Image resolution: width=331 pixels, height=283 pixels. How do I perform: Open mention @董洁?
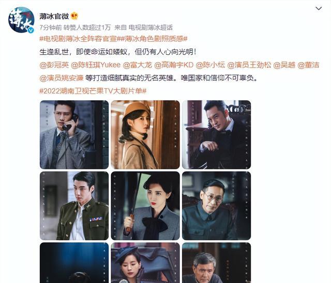(308, 65)
